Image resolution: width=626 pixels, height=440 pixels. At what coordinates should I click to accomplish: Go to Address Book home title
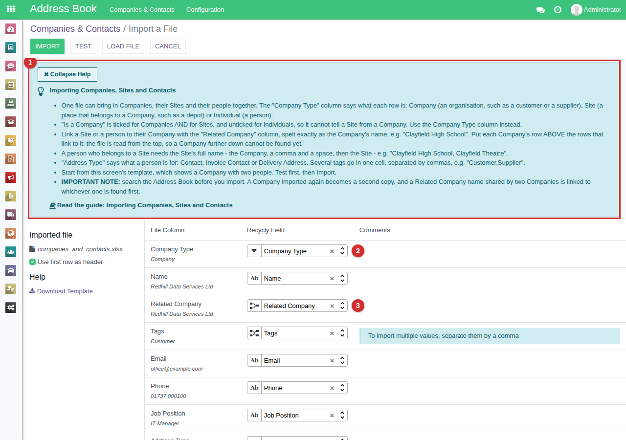[x=64, y=9]
